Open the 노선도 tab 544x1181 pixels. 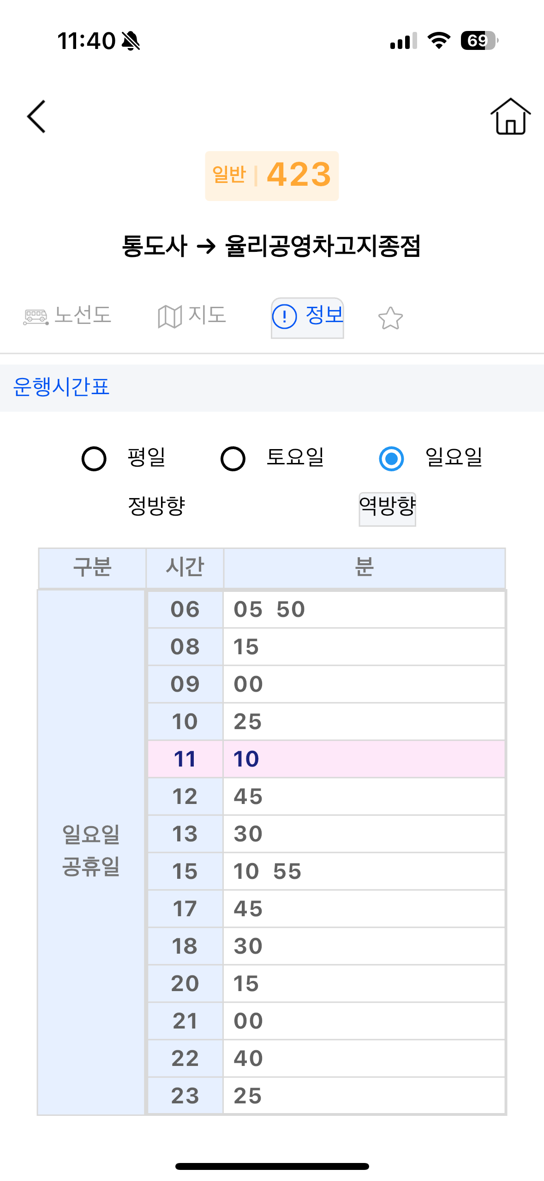coord(68,316)
